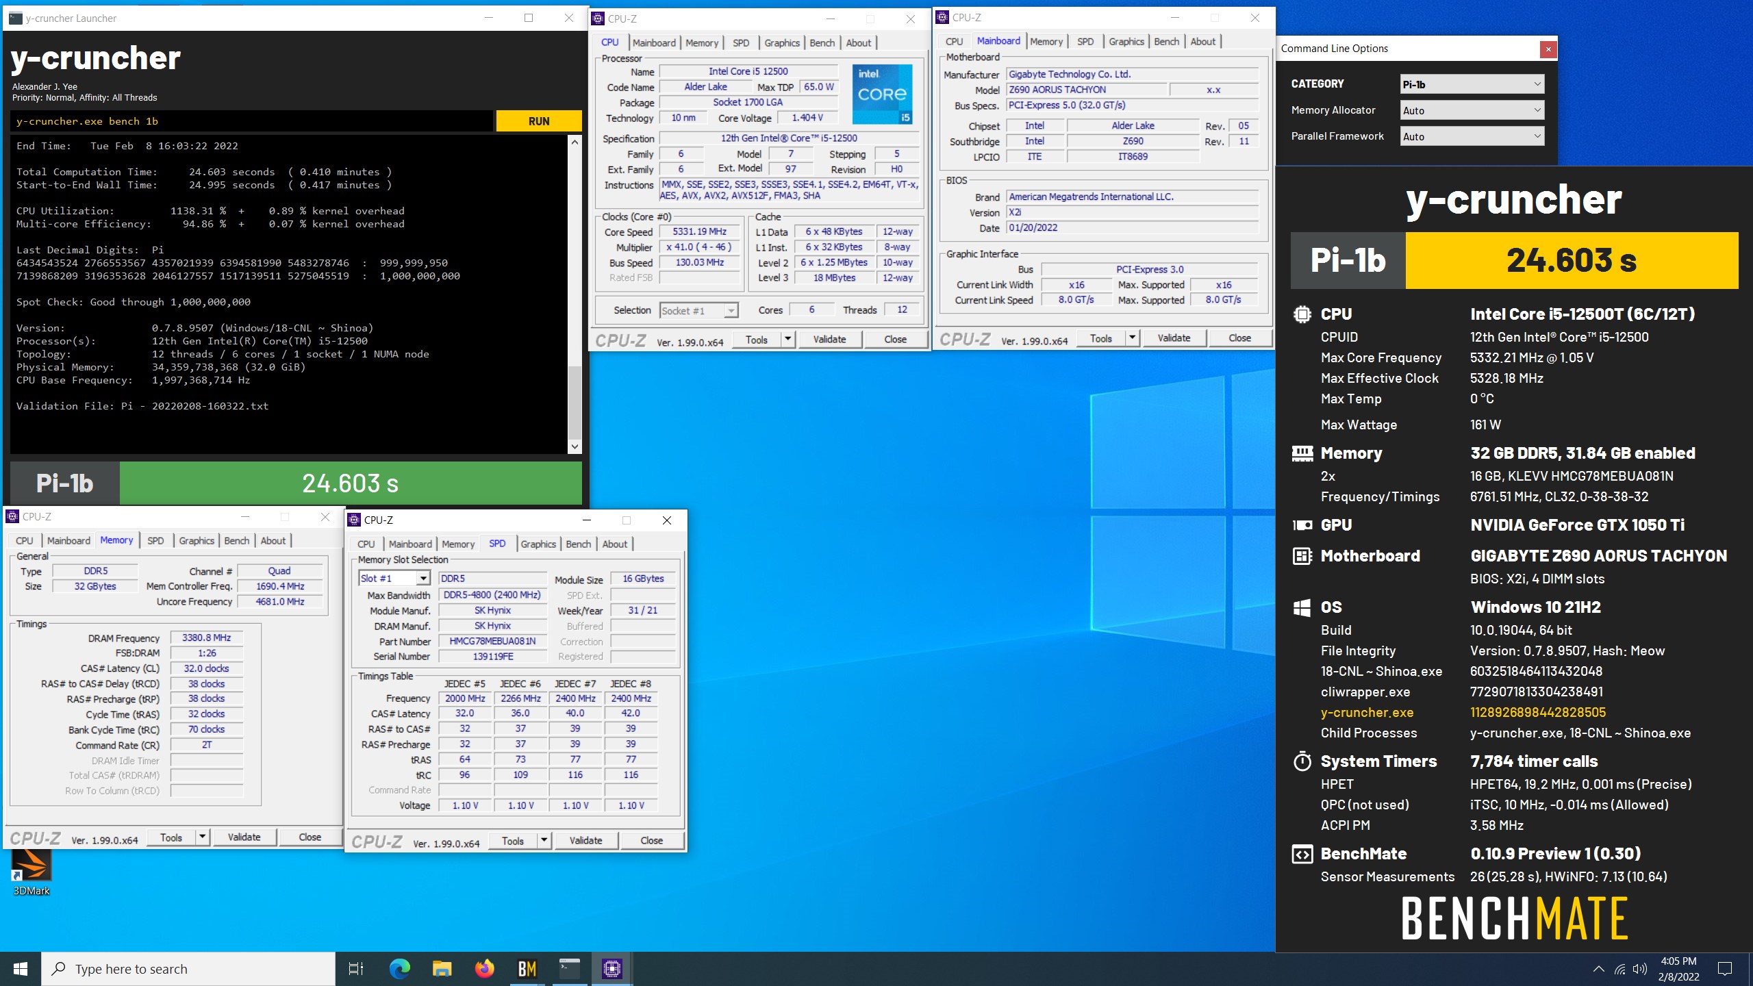Click the System Timers clock icon
The width and height of the screenshot is (1753, 986).
1302,761
